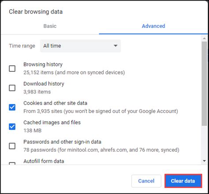Check Passwords and other sign-in data

(12, 146)
